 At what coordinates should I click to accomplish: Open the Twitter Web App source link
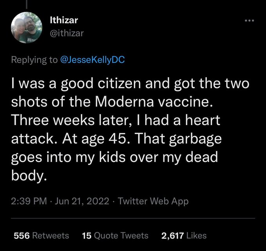[x=153, y=202]
